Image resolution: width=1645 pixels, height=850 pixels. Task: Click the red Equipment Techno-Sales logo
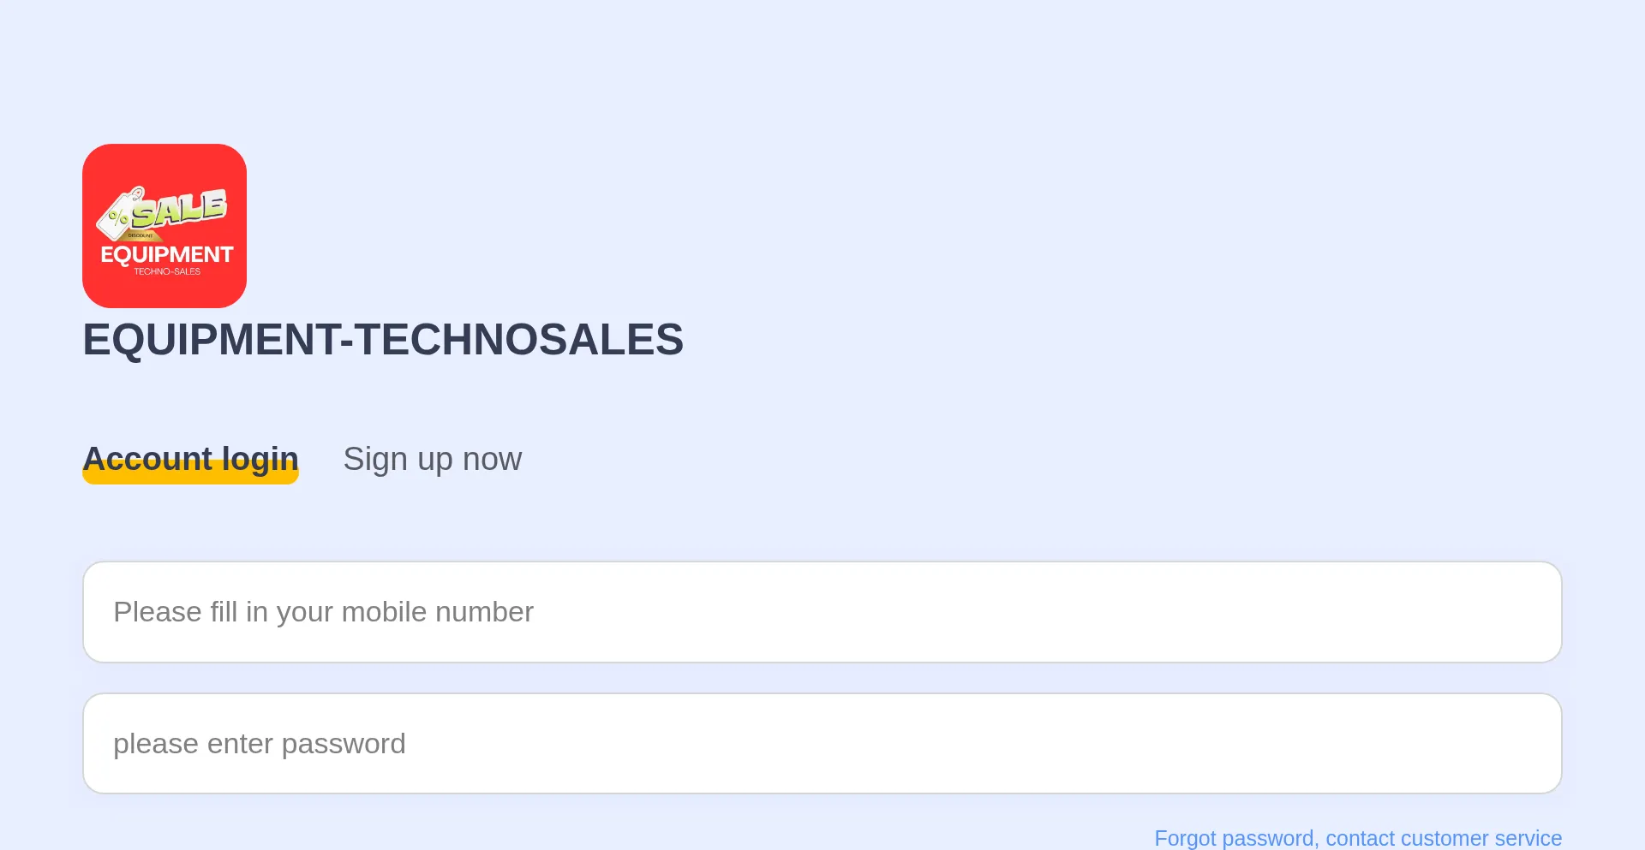click(164, 226)
